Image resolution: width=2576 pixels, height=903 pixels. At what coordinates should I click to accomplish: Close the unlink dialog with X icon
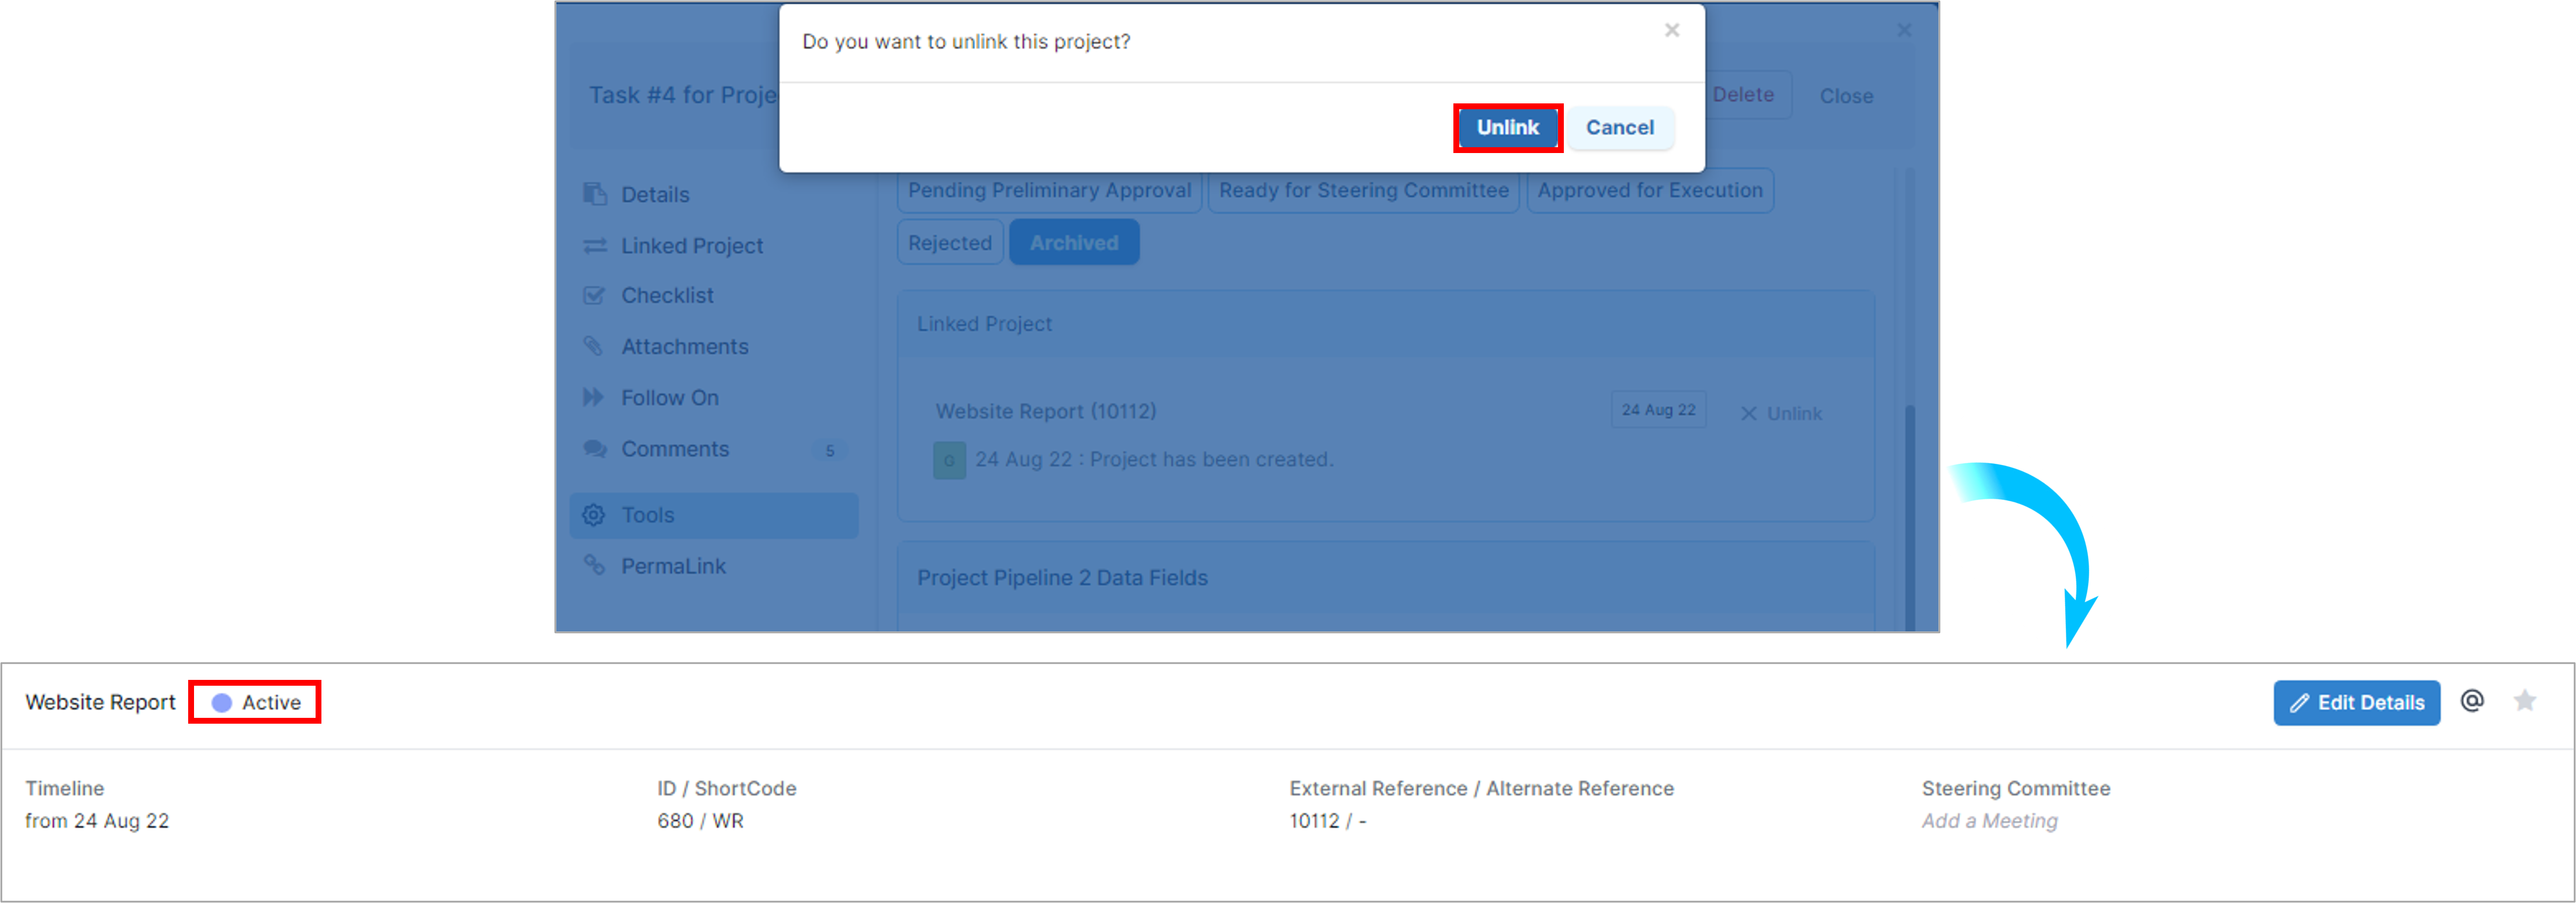pyautogui.click(x=1671, y=30)
